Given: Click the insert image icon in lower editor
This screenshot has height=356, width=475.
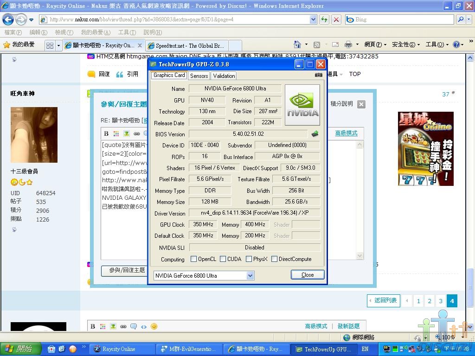Looking at the screenshot, I should [x=113, y=326].
